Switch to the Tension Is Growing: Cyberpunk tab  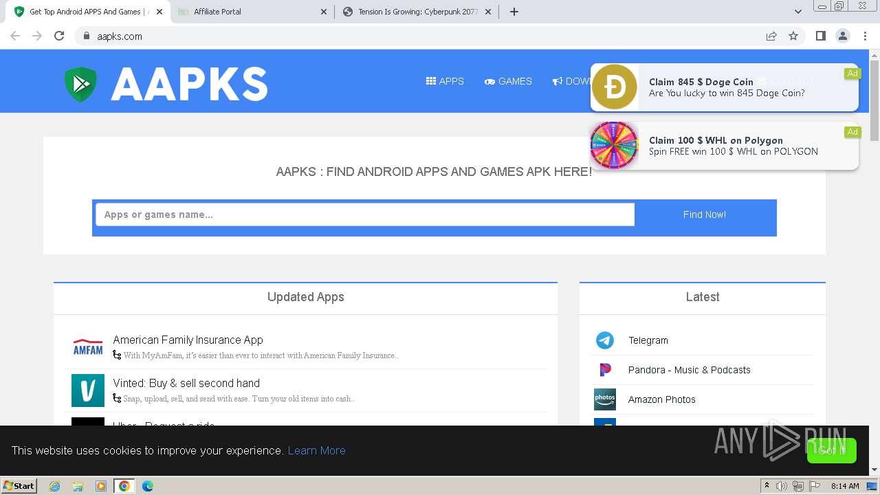click(x=417, y=12)
